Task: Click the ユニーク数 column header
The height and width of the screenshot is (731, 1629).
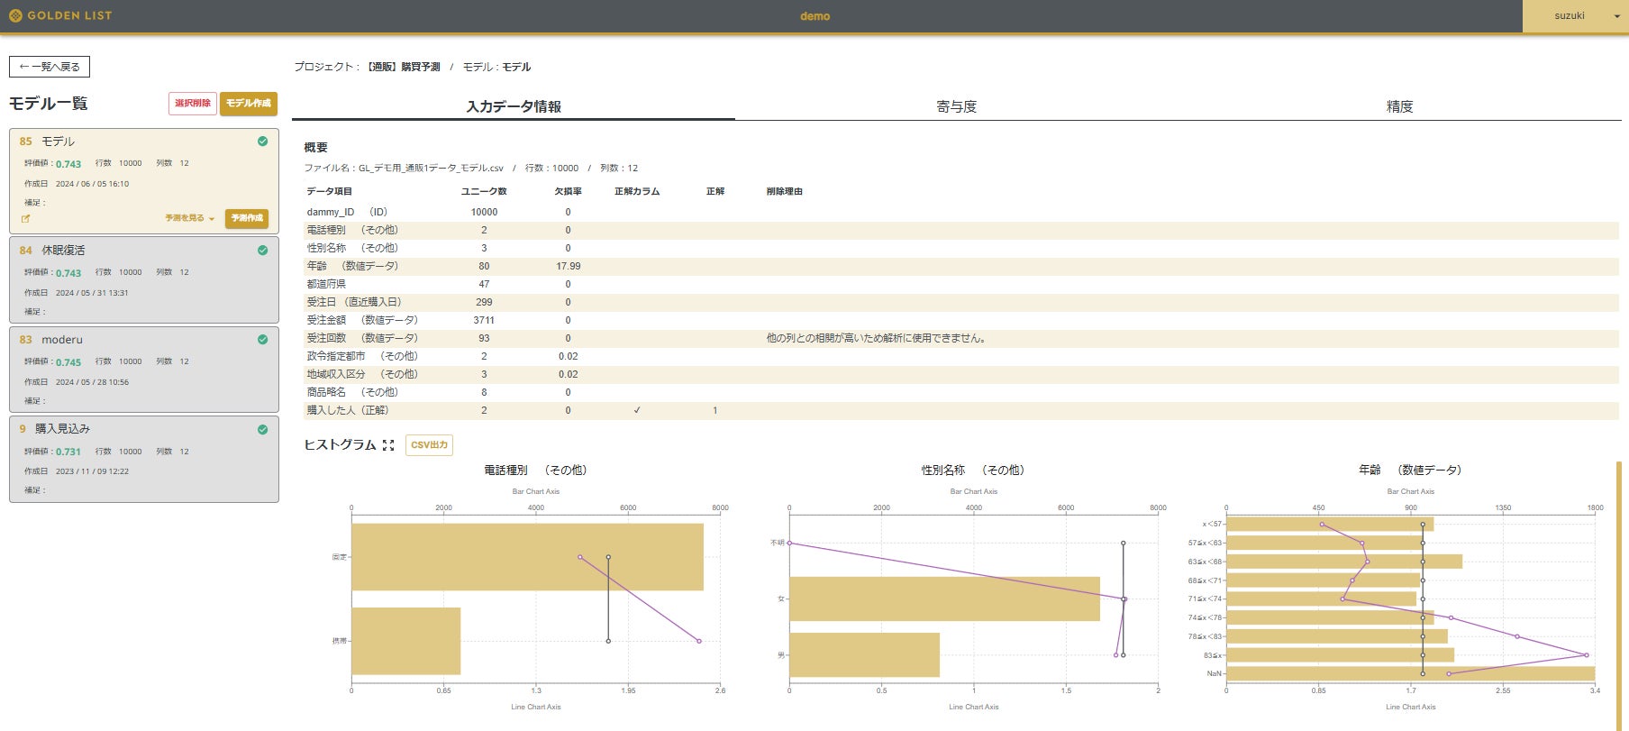Action: click(x=484, y=191)
